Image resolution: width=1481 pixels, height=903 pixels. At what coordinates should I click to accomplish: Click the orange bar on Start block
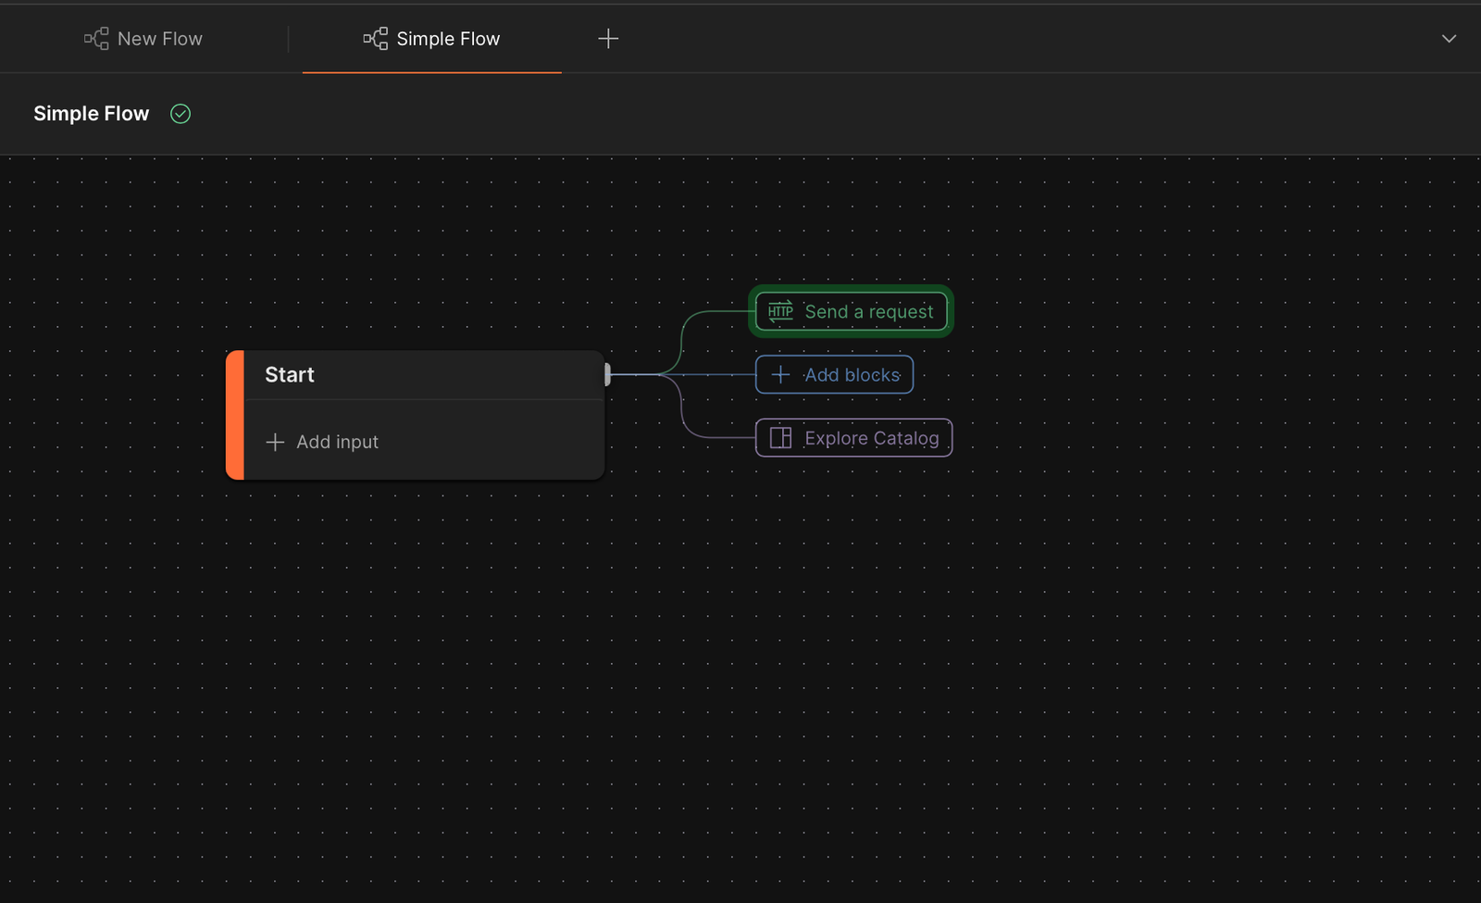click(x=235, y=415)
